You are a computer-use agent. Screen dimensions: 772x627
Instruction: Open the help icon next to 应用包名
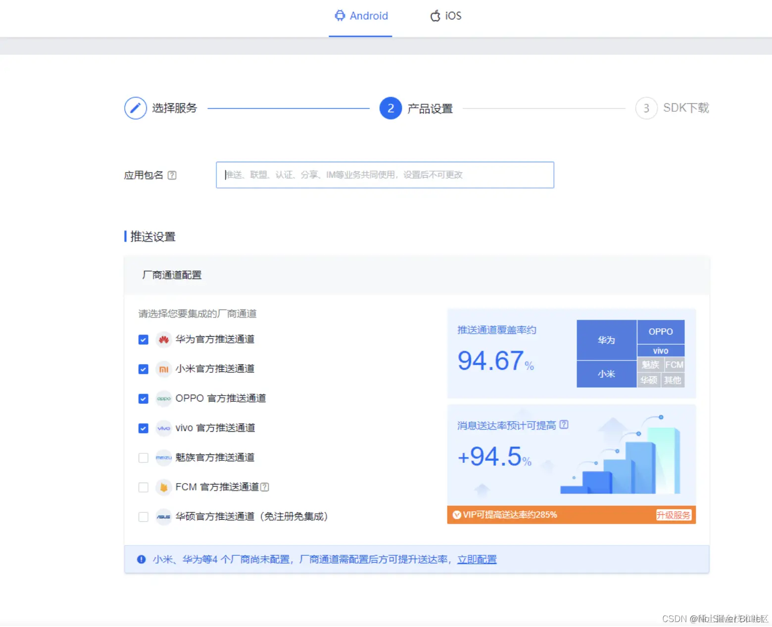pyautogui.click(x=172, y=175)
